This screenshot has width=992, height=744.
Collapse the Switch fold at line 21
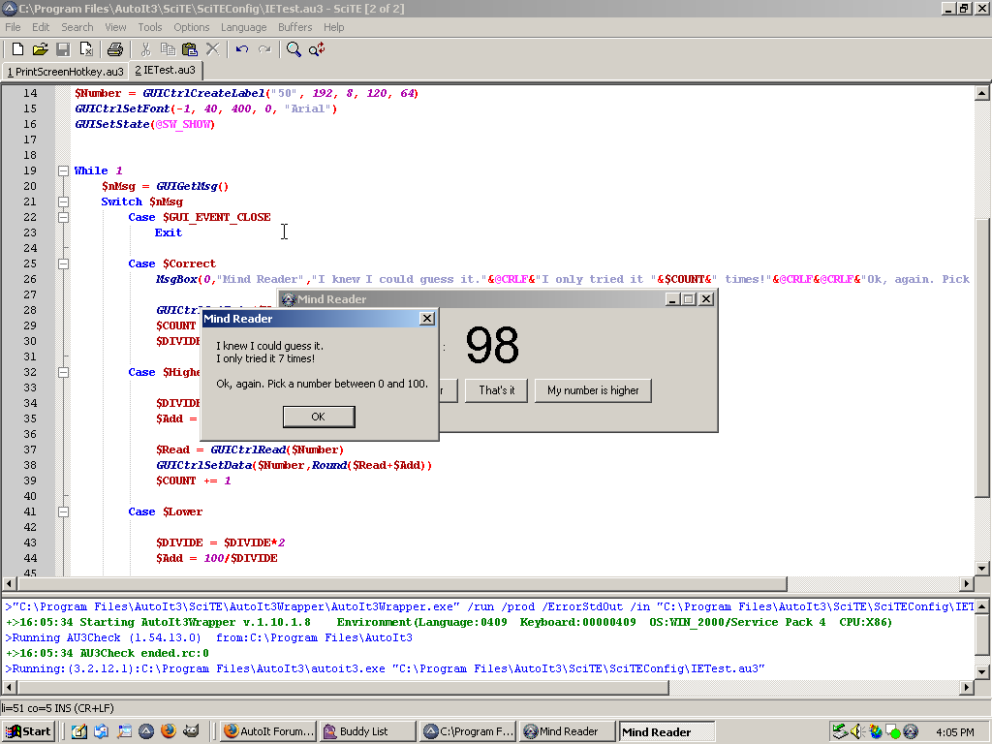click(x=63, y=201)
